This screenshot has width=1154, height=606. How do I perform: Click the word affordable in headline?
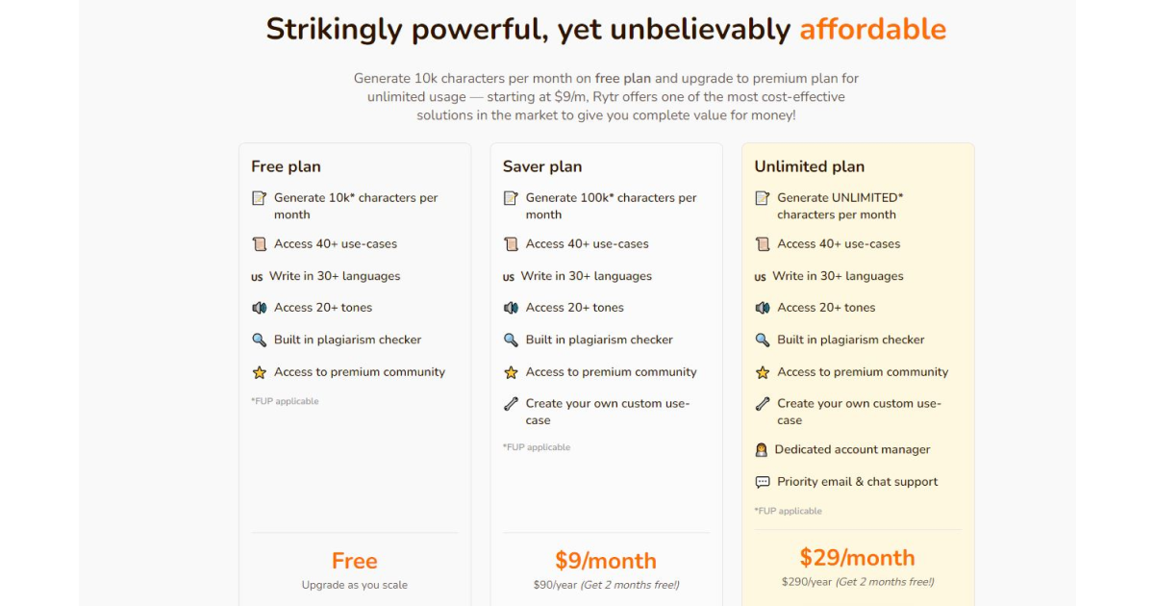click(872, 30)
